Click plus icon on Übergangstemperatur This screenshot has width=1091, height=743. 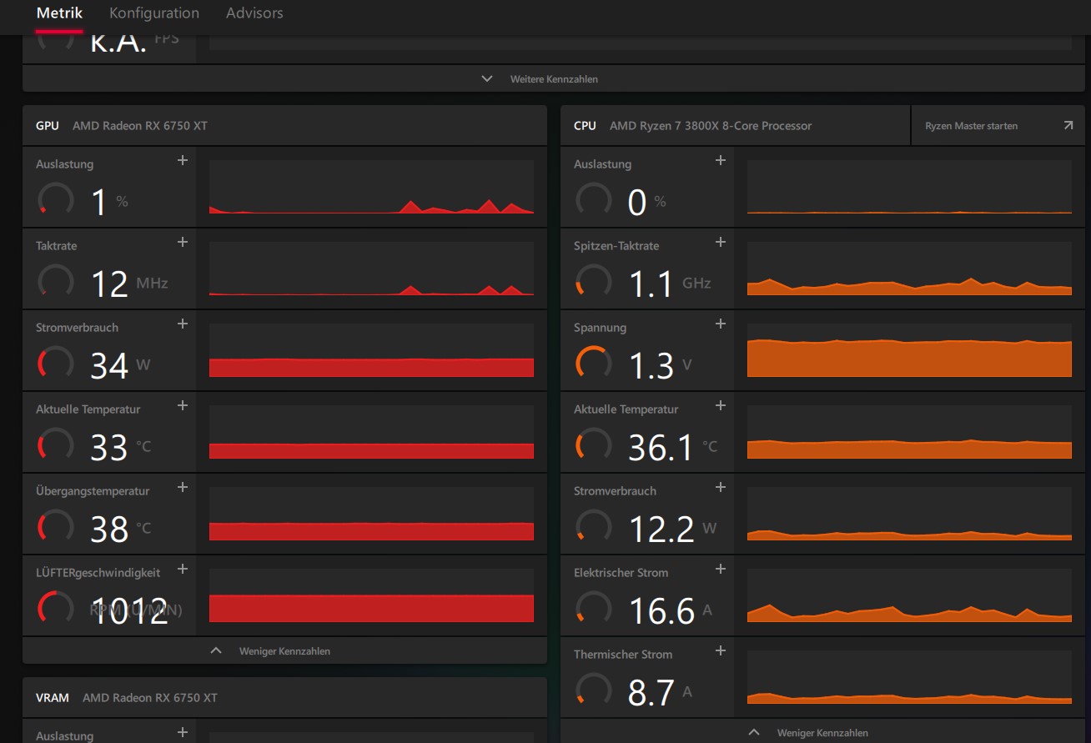183,487
